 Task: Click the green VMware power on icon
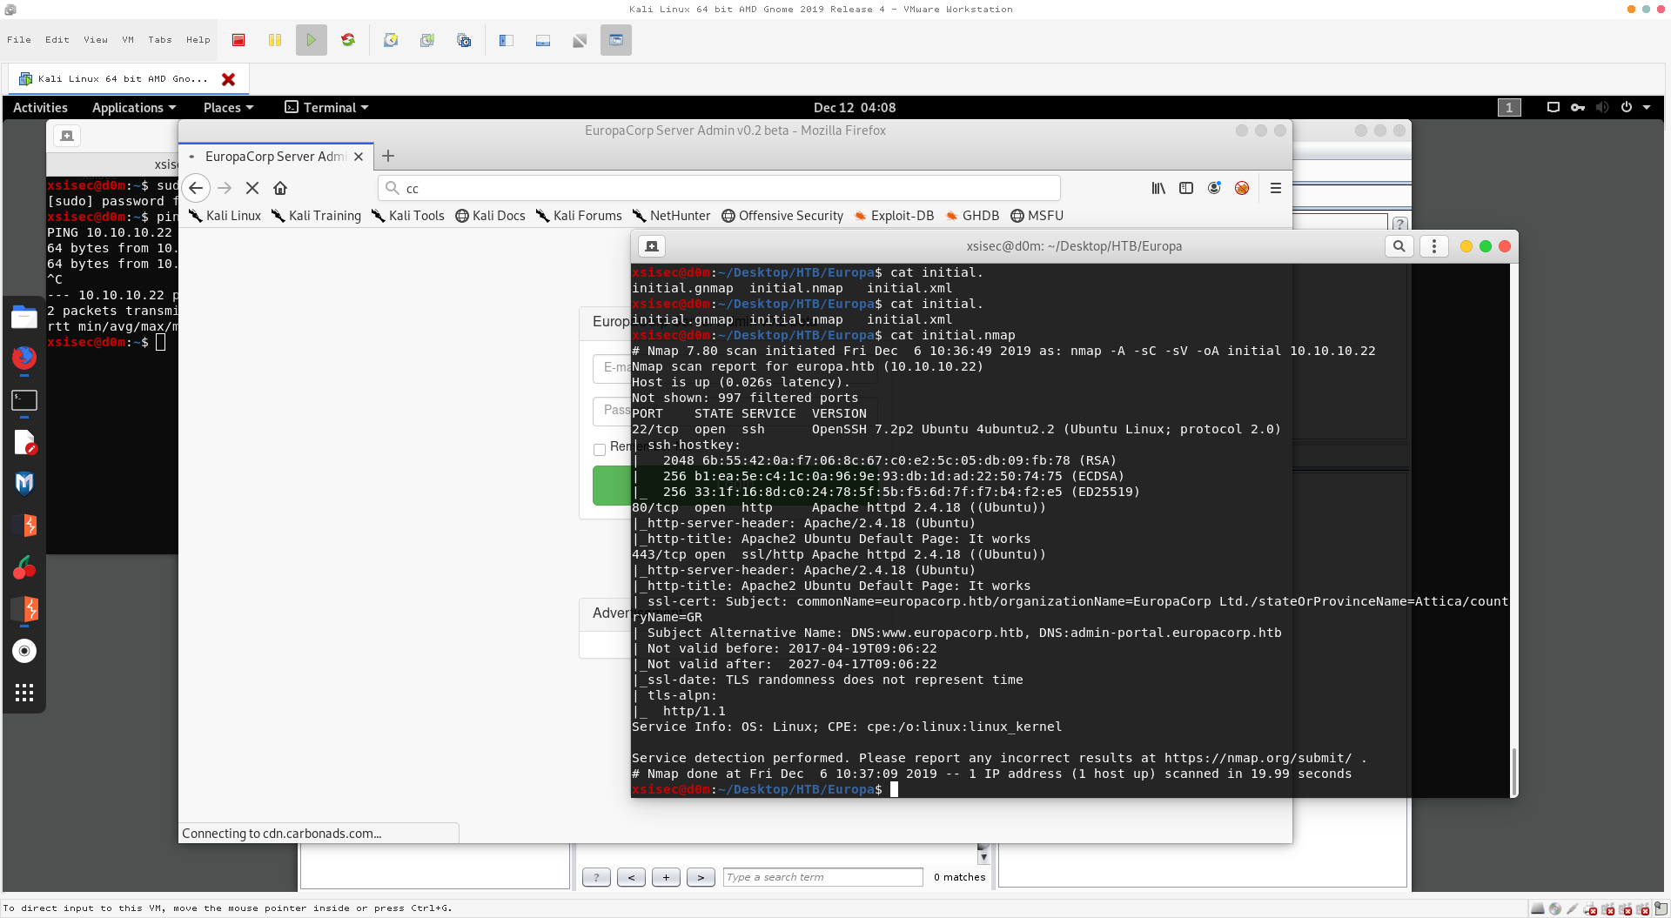(312, 40)
